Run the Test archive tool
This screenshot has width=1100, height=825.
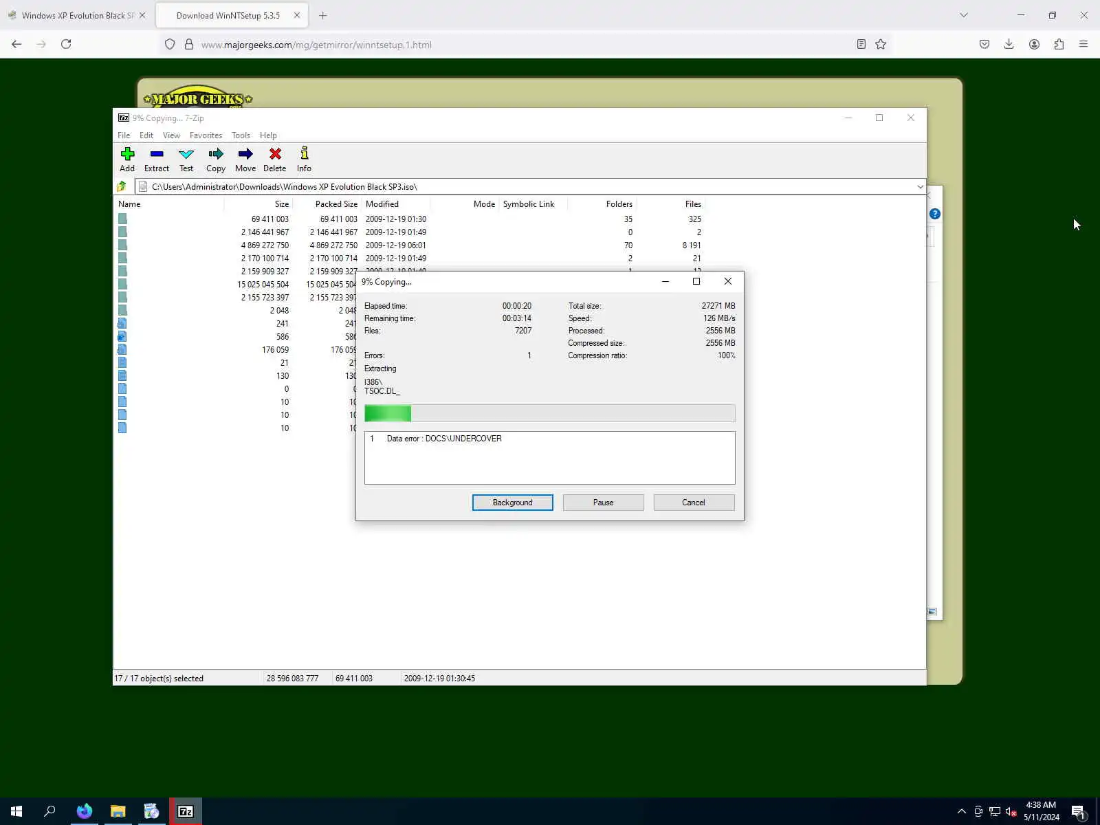pos(186,159)
